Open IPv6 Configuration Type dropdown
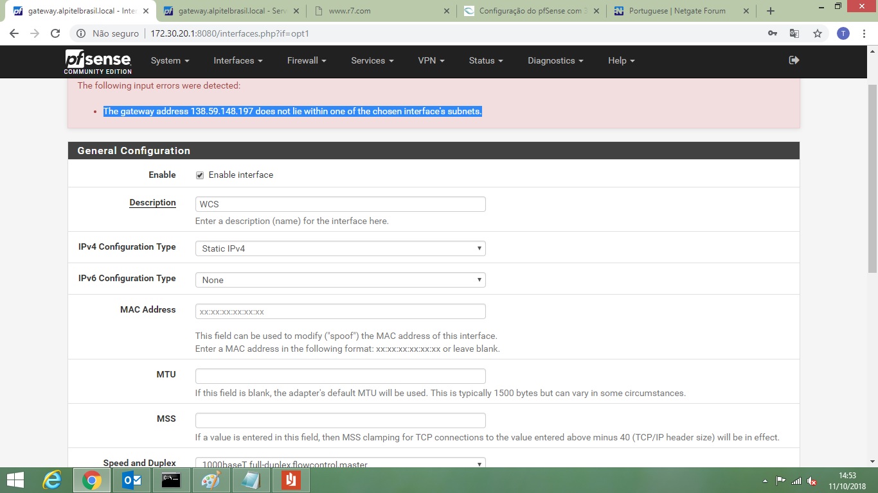878x493 pixels. tap(340, 280)
